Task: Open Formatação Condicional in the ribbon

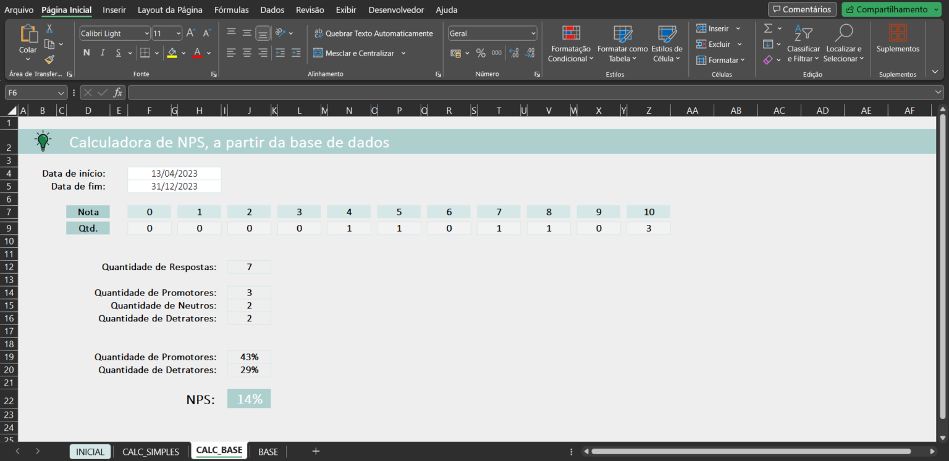Action: (x=570, y=43)
